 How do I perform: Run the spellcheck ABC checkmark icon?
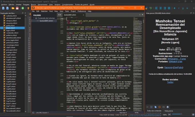151,8
